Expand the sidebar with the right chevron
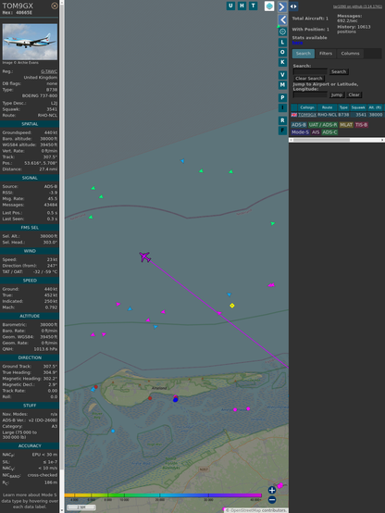This screenshot has height=513, width=385. pyautogui.click(x=282, y=6)
